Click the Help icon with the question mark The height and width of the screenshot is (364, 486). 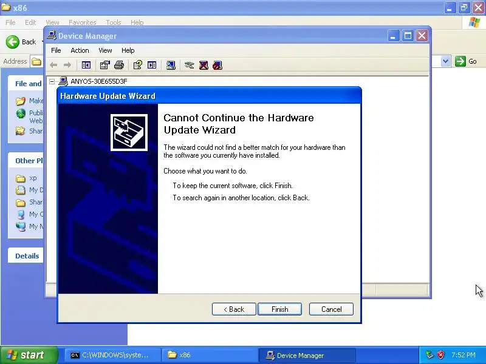tap(138, 65)
